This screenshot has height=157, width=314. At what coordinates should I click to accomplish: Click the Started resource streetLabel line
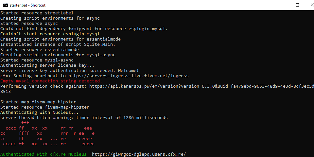click(37, 13)
